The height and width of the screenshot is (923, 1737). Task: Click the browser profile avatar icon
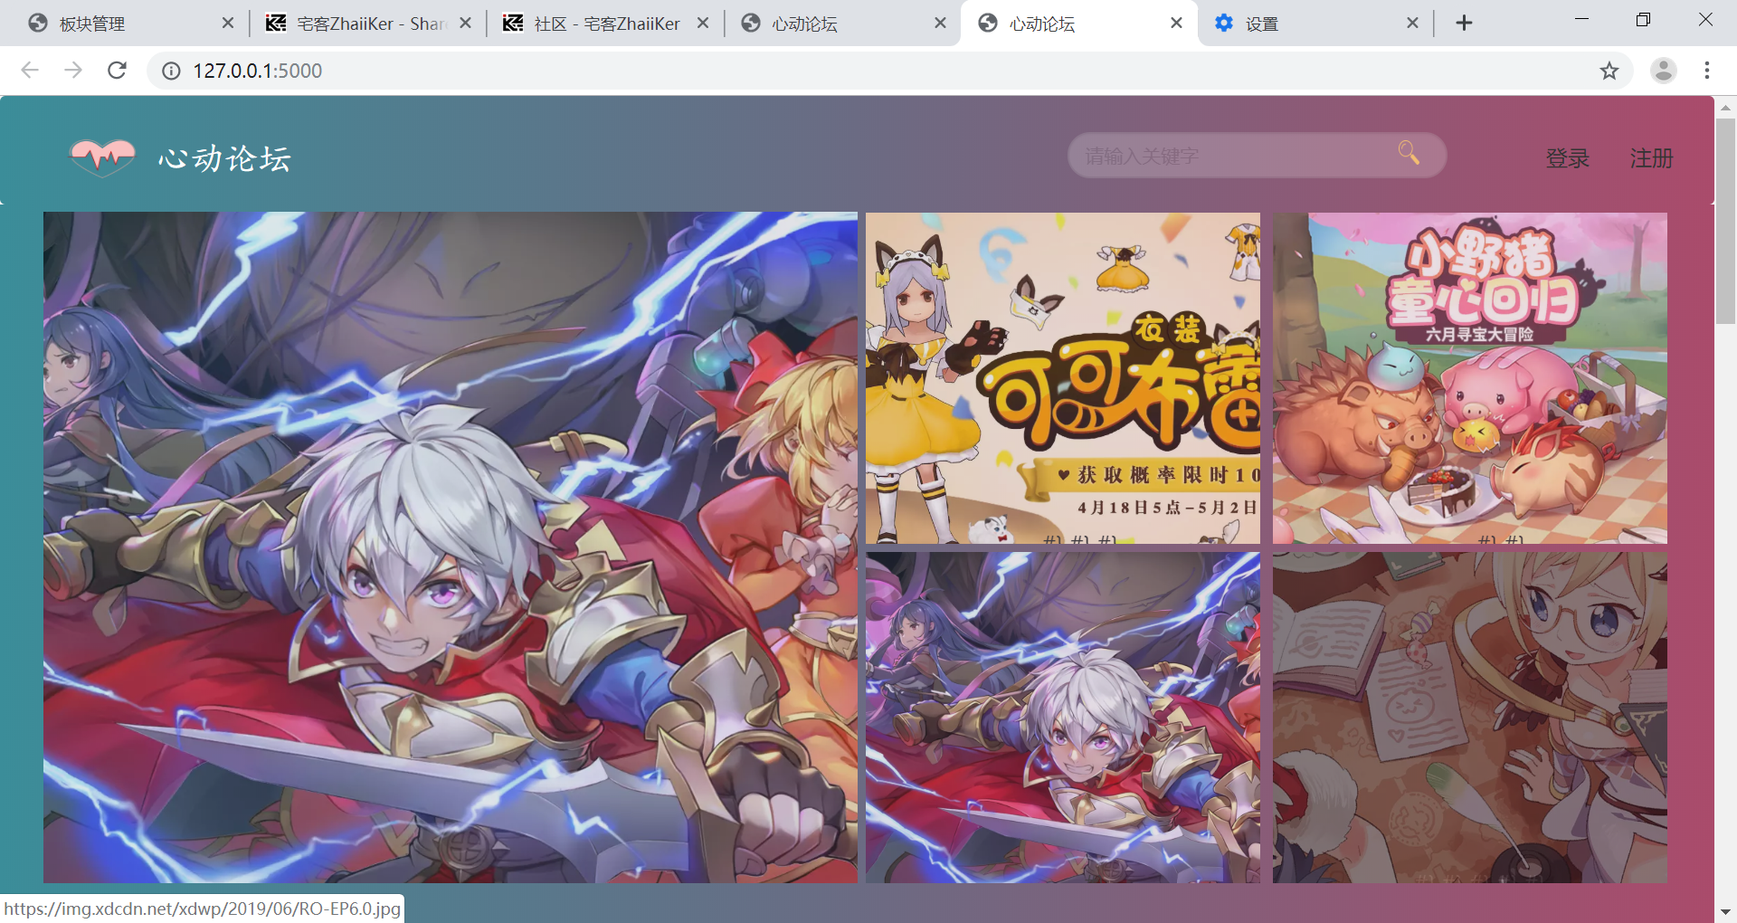coord(1664,71)
